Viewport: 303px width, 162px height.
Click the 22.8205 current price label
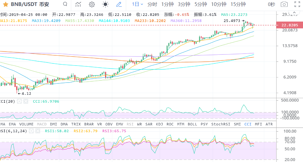pyautogui.click(x=290, y=25)
